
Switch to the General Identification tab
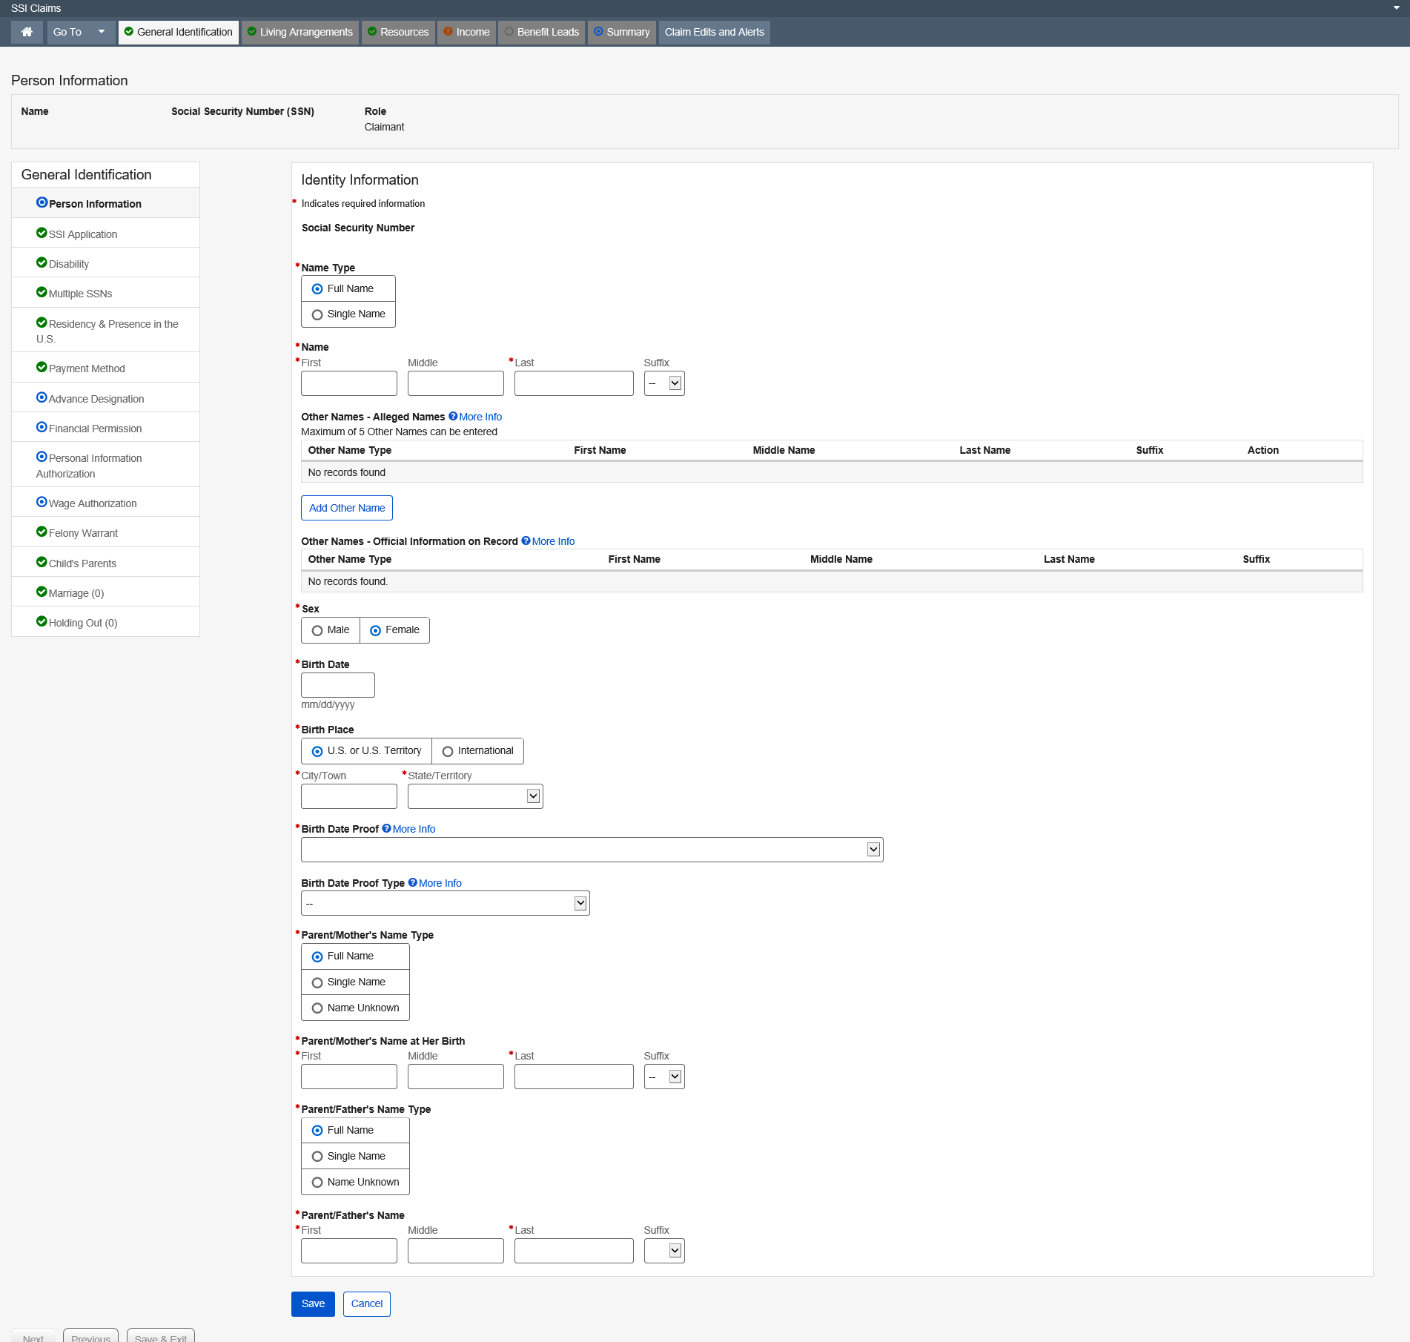pos(179,32)
